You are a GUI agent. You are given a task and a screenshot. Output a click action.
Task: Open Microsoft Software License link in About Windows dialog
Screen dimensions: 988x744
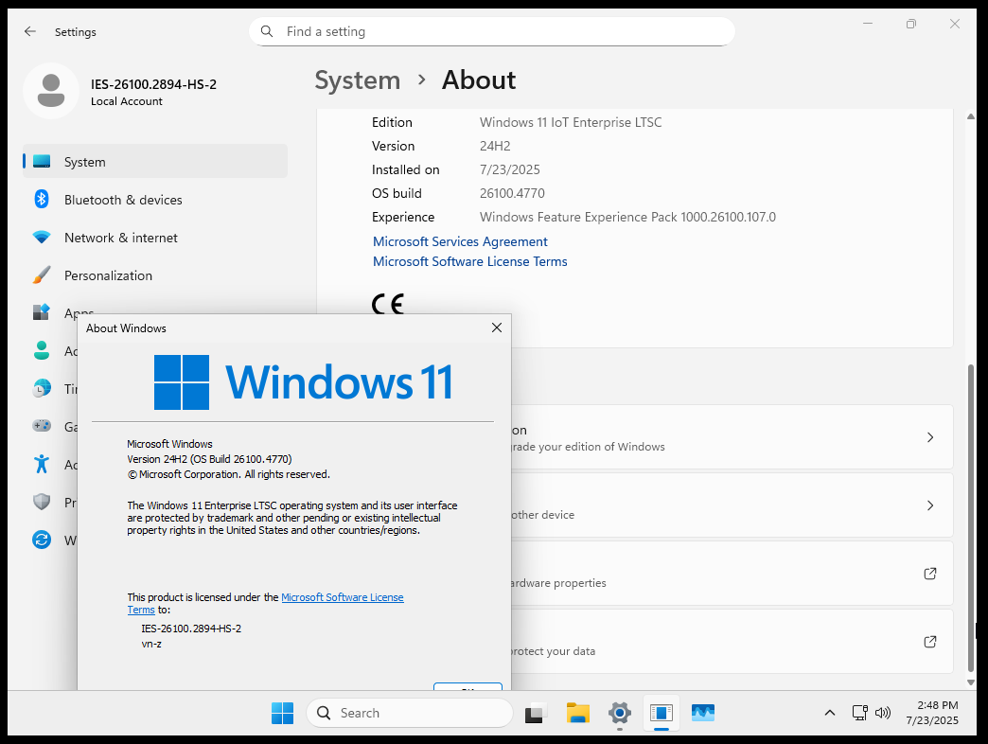coord(343,597)
